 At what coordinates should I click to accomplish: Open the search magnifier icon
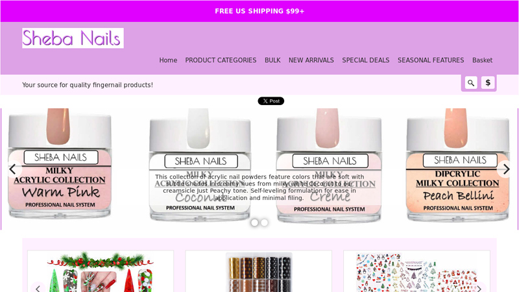click(471, 83)
